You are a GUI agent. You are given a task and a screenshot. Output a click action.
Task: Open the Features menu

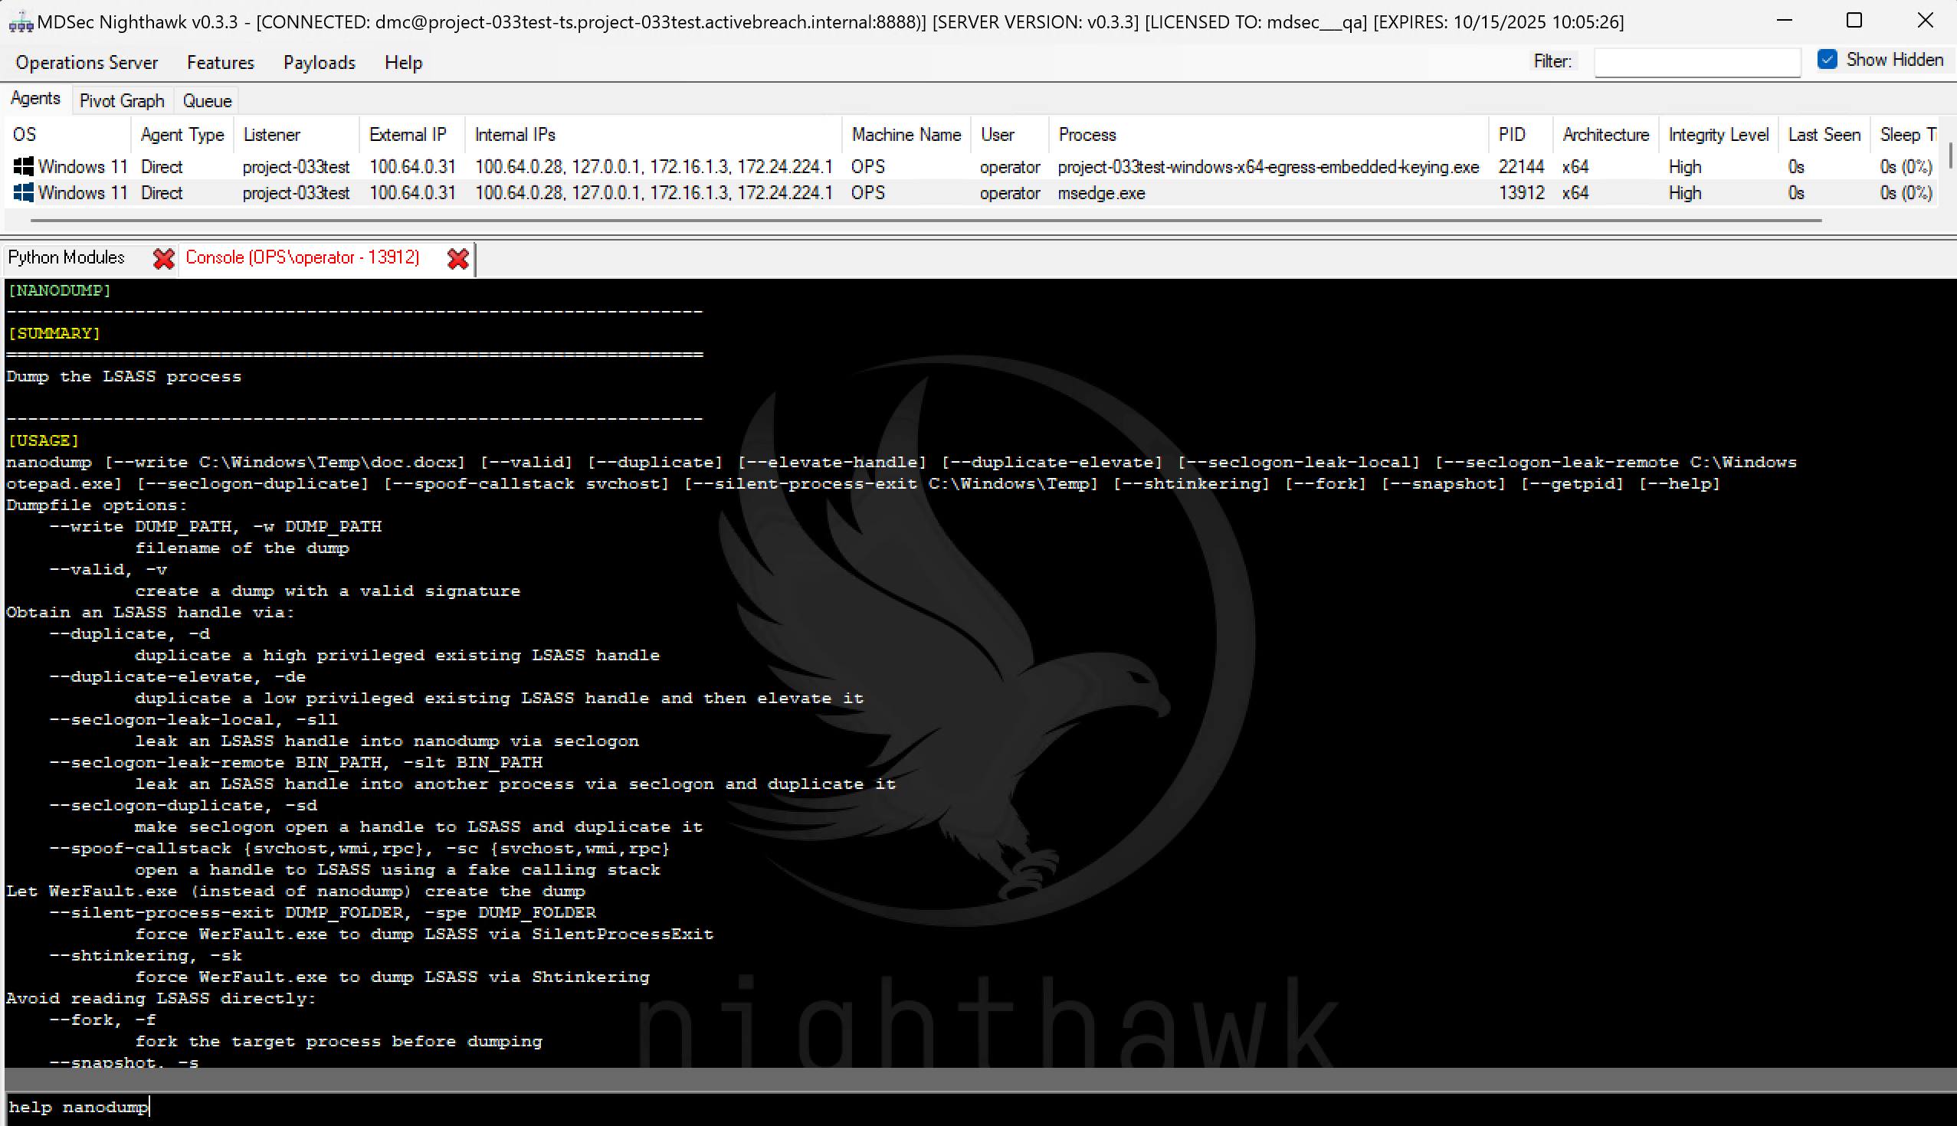click(221, 63)
